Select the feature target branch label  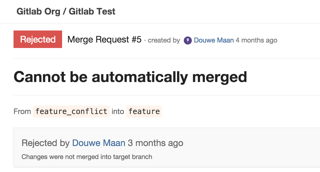click(x=144, y=111)
